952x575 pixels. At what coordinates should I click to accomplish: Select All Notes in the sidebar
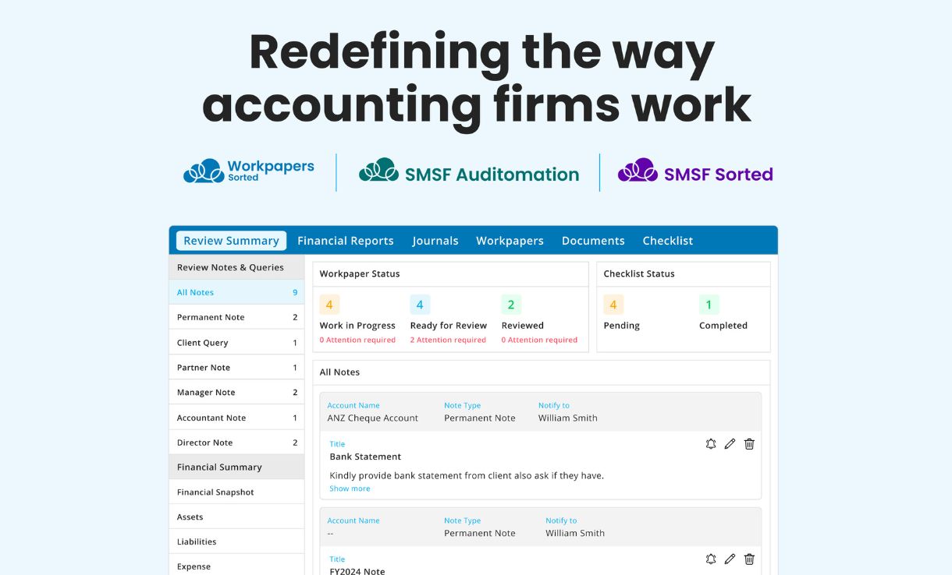tap(236, 292)
